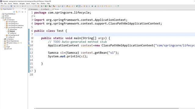Click the Open Perspective icon
The height and width of the screenshot is (109, 195).
tap(118, 6)
